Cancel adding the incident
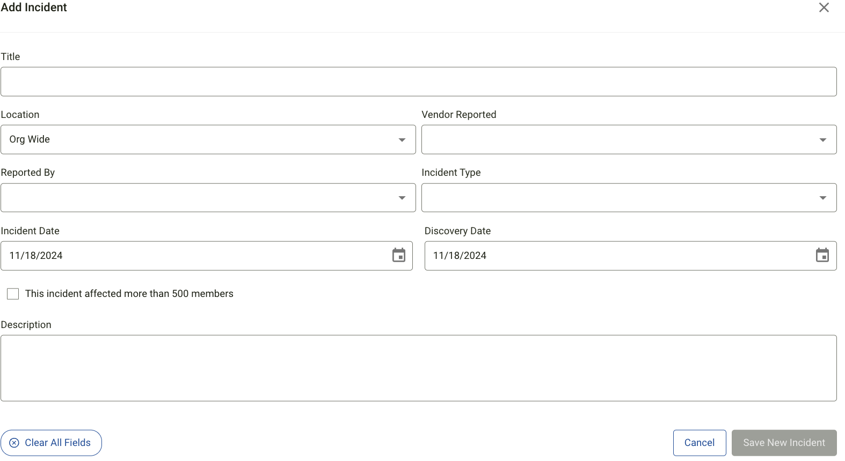 point(700,443)
